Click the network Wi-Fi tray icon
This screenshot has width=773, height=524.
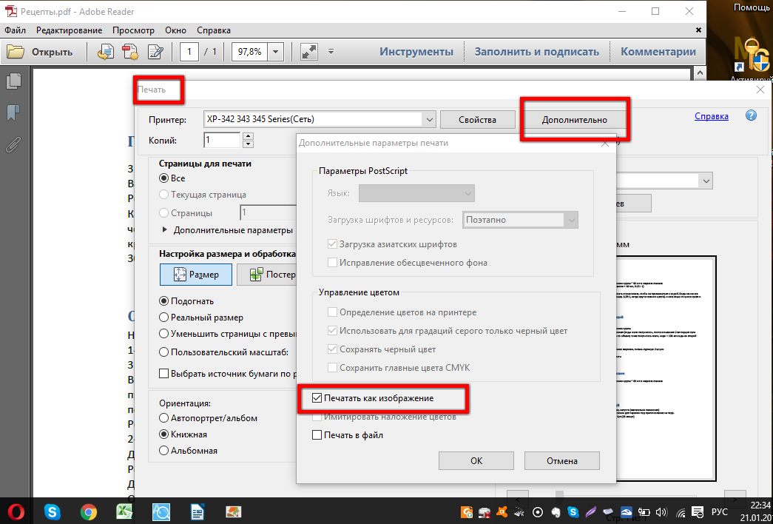[x=681, y=511]
